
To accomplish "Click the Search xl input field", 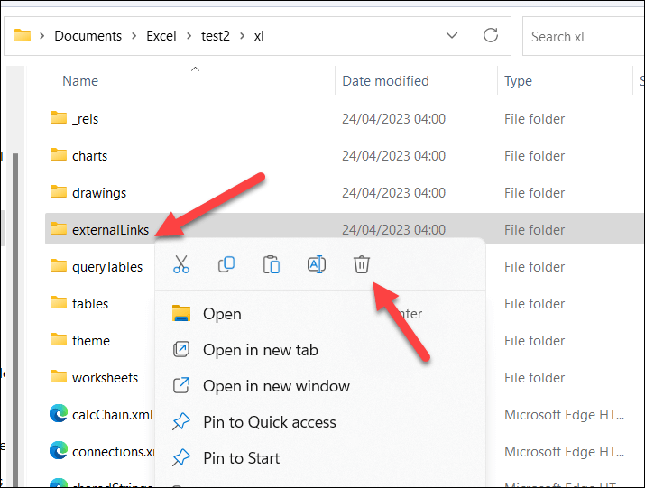I will (583, 37).
